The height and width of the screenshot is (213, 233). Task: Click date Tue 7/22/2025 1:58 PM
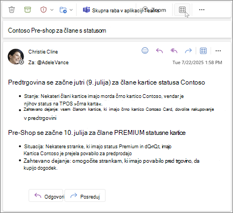point(197,63)
